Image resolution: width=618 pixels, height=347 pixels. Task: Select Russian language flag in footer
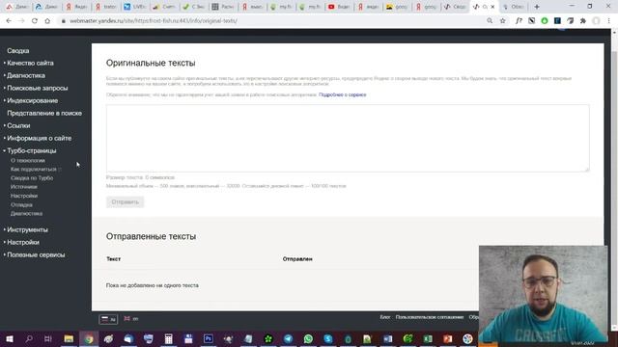(x=108, y=319)
